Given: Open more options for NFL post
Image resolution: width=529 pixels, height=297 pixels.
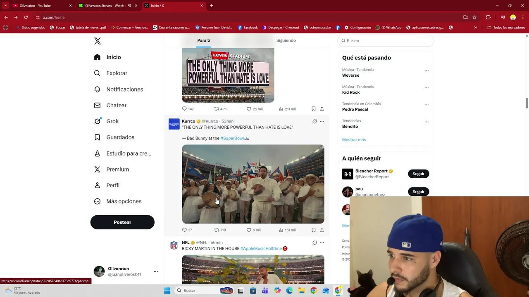Looking at the screenshot, I should click(x=322, y=243).
